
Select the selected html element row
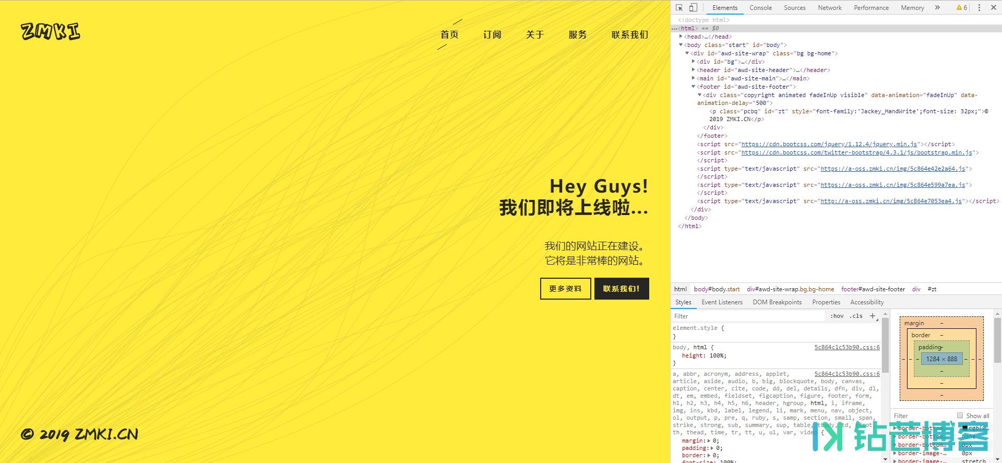tap(836, 28)
